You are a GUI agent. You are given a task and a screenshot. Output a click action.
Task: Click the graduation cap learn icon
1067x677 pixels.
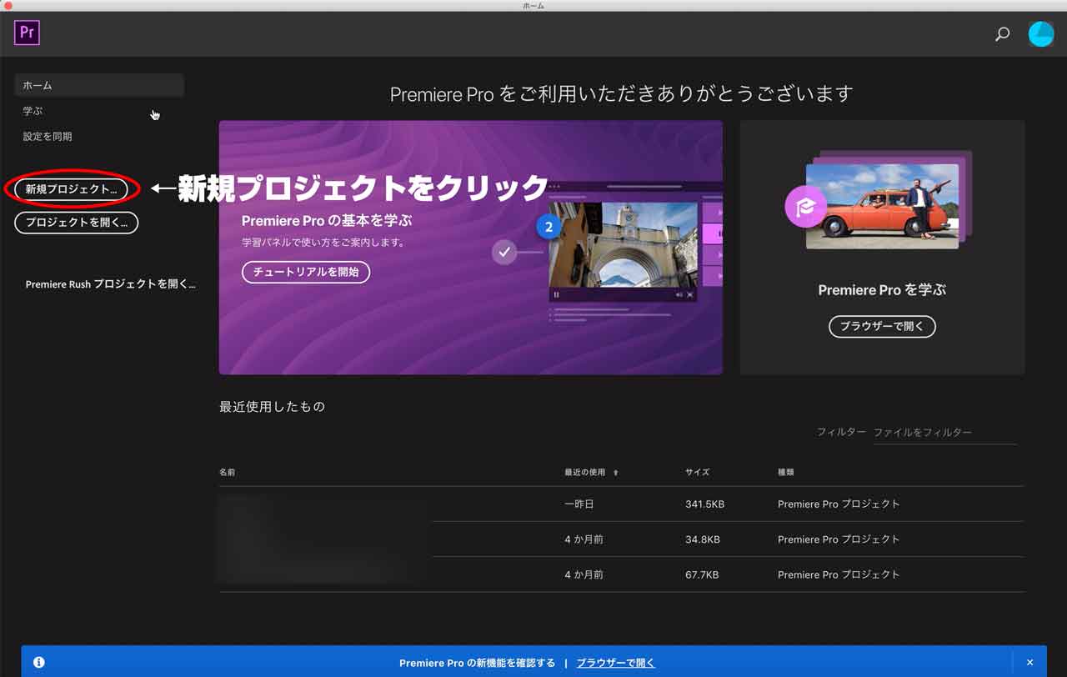click(805, 206)
